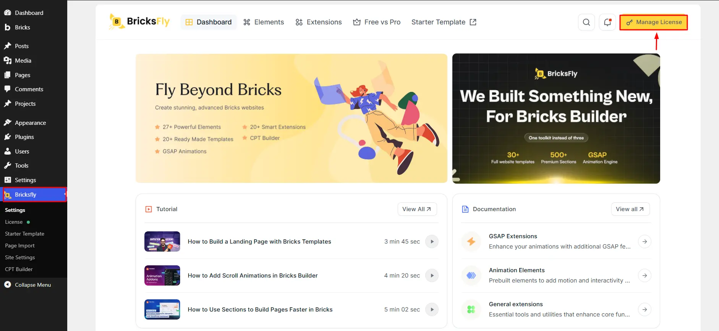Click 'How to Use Sections' tutorial title
The image size is (719, 331).
[x=260, y=310]
